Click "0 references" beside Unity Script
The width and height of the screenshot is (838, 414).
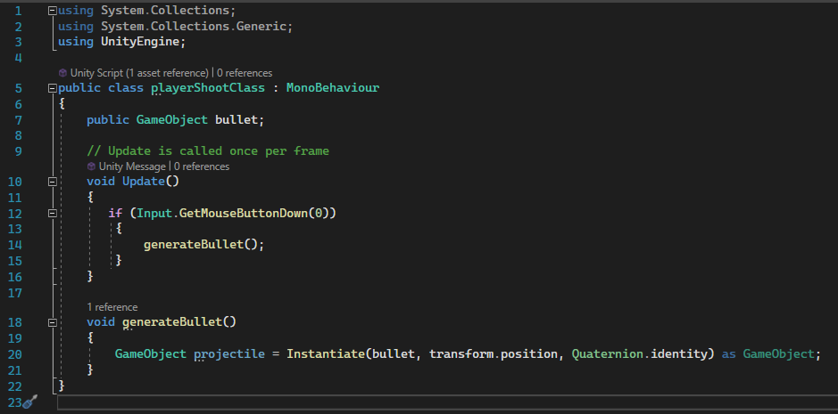click(245, 72)
